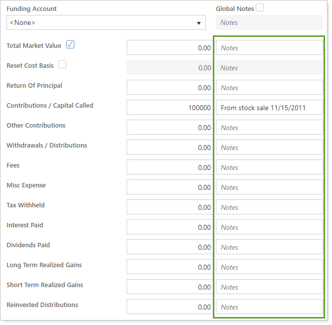Tick the Reset Cost Basis checkbox
Image resolution: width=332 pixels, height=325 pixels.
(x=62, y=65)
